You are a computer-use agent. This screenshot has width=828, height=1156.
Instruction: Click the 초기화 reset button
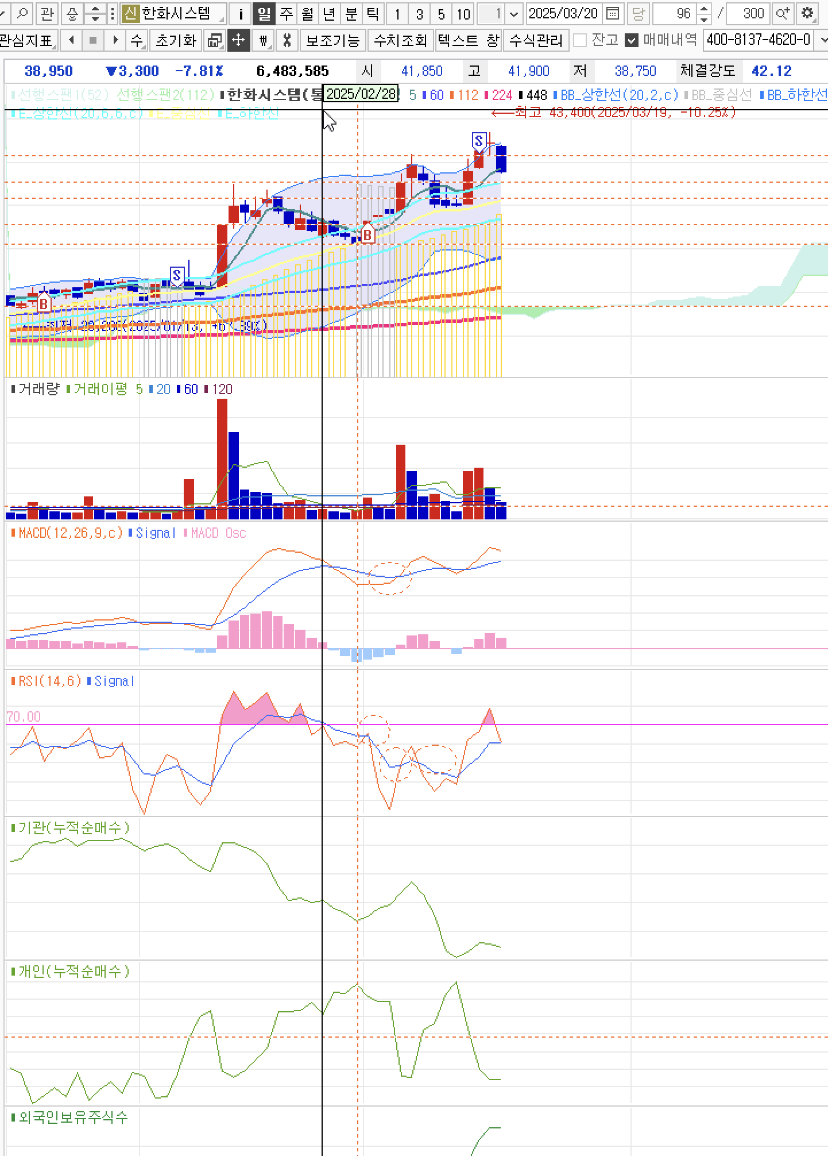coord(176,40)
